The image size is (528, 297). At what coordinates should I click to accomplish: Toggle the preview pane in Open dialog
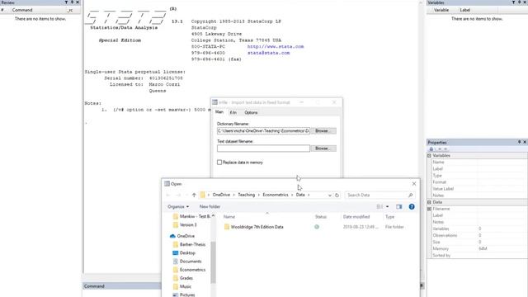(x=399, y=206)
